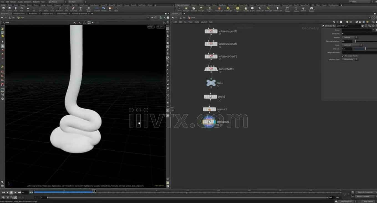Select the peak1 node
The image size is (377, 203).
(x=210, y=97)
